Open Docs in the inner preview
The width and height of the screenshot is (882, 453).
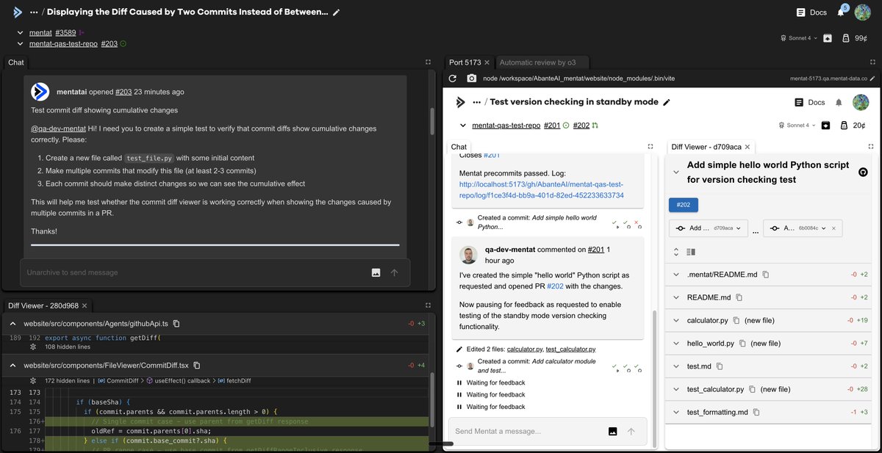pos(809,103)
